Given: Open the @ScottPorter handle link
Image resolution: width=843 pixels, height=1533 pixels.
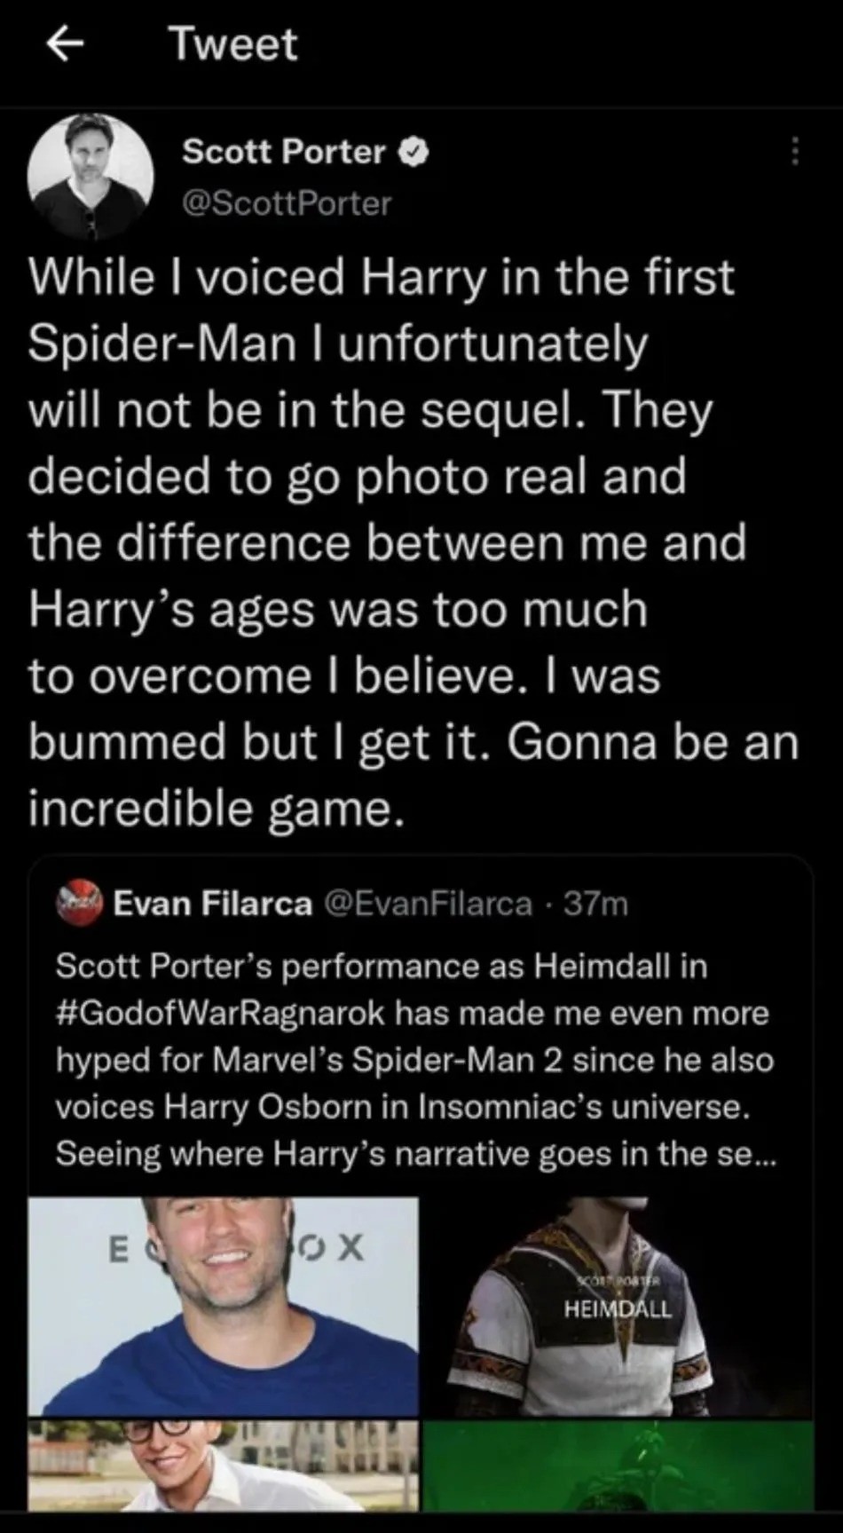Looking at the screenshot, I should tap(287, 203).
